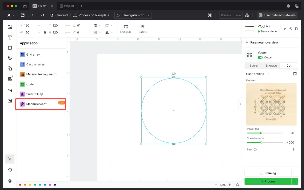Switch to the Cut tab
304x190 pixels.
coord(289,66)
